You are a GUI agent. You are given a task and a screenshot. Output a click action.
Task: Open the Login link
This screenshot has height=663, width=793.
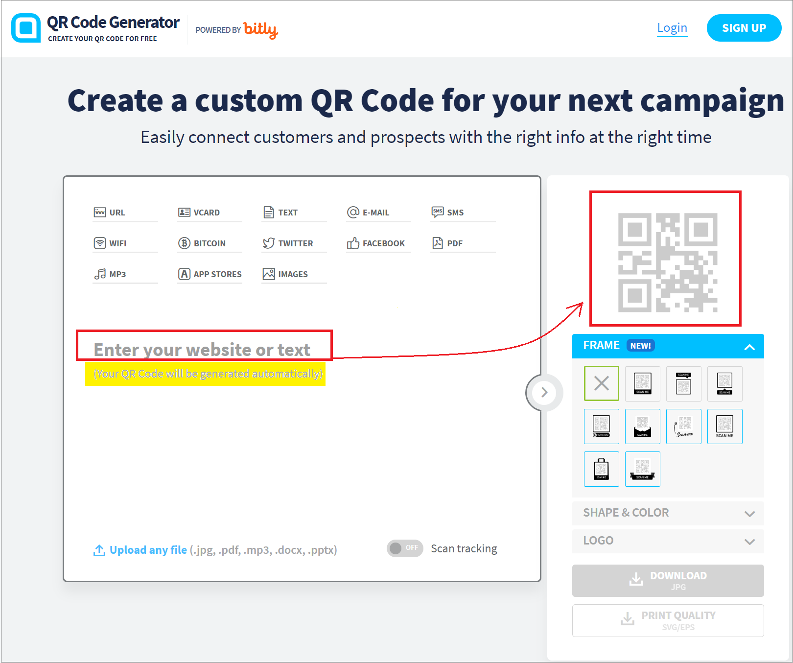coord(672,28)
